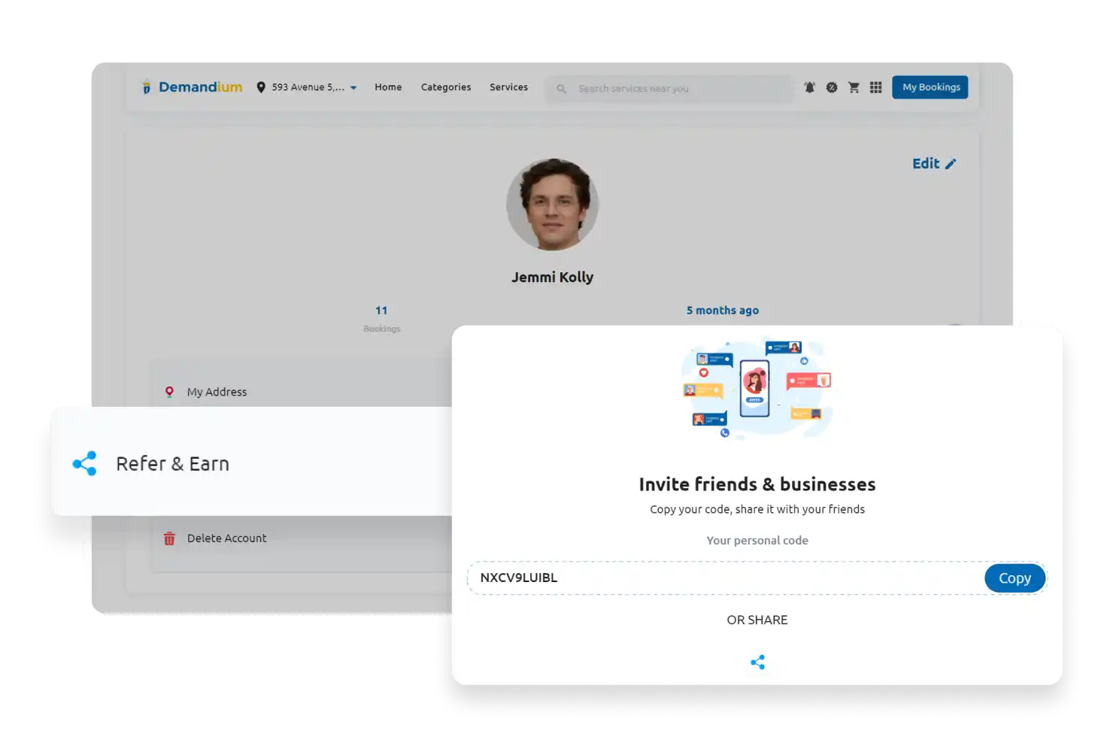Click the compass icon in header
The height and width of the screenshot is (746, 1104).
(x=832, y=87)
